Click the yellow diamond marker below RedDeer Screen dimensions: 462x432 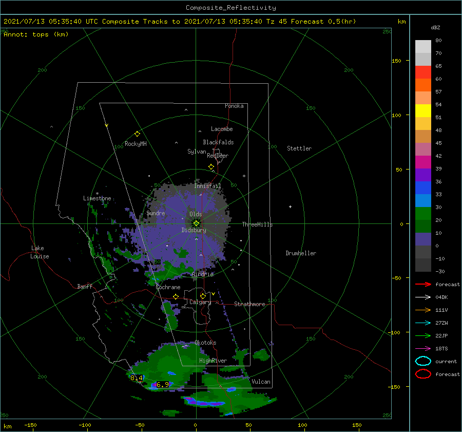pos(211,167)
